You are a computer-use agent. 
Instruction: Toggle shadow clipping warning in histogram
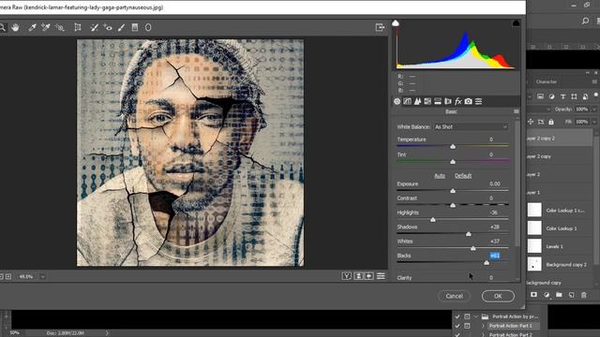(x=396, y=23)
